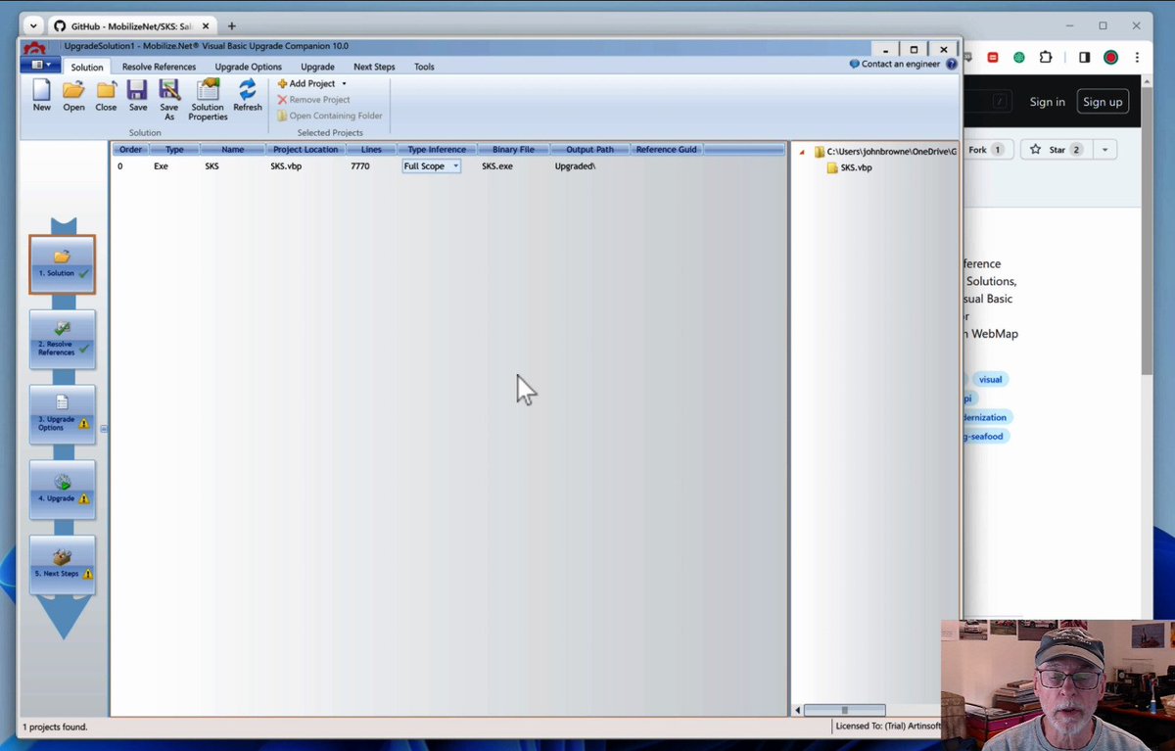Click the Order column header
Screen dimensions: 1175x751
coord(131,150)
